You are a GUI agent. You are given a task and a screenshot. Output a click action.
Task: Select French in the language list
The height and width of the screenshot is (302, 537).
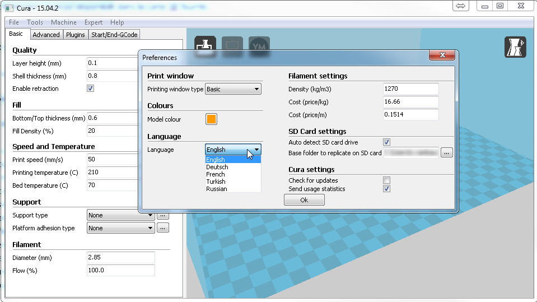[x=233, y=174]
